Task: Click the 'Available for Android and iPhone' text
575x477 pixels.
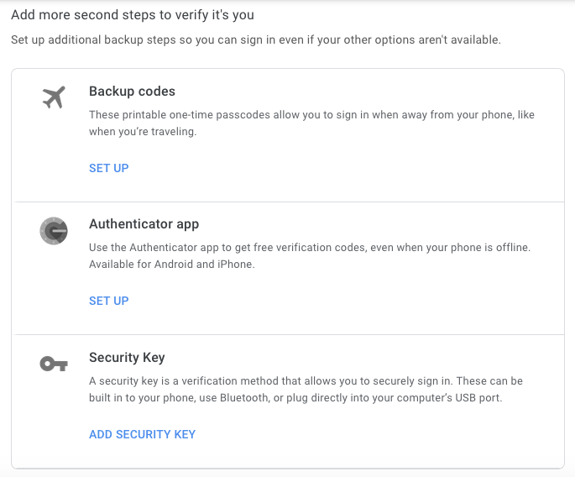Action: (171, 265)
